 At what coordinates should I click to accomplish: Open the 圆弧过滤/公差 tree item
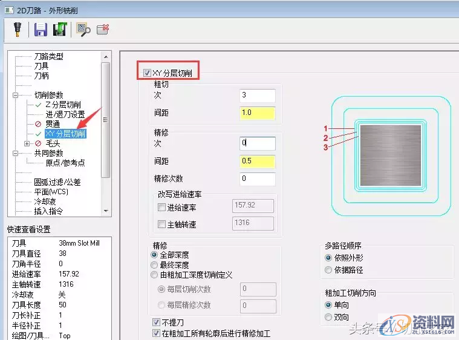(x=57, y=182)
